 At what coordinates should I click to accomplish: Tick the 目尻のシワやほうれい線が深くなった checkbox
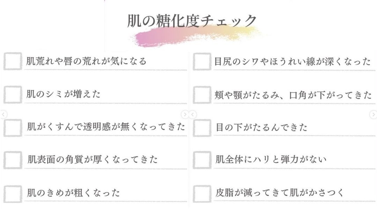(x=202, y=61)
